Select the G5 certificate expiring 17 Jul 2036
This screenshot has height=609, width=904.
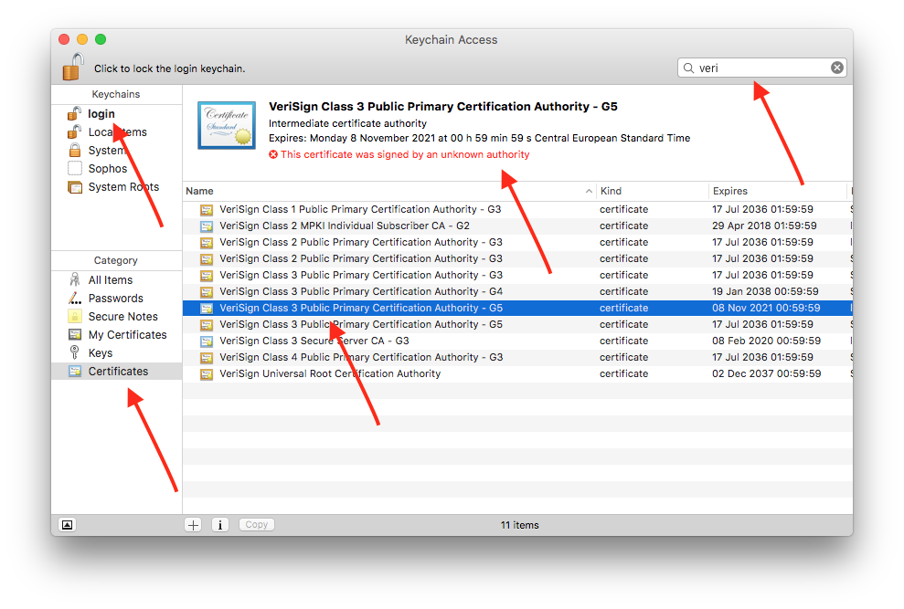coord(517,324)
